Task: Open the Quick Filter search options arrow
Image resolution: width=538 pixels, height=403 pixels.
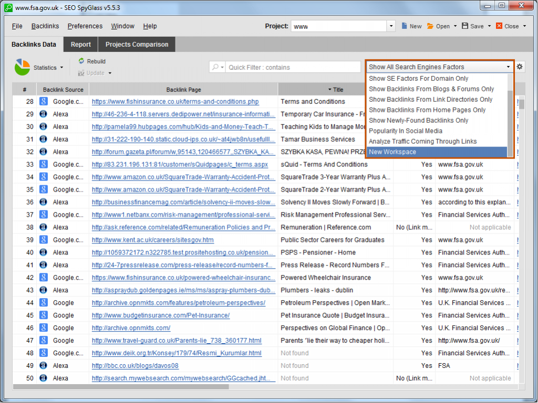Action: [222, 67]
